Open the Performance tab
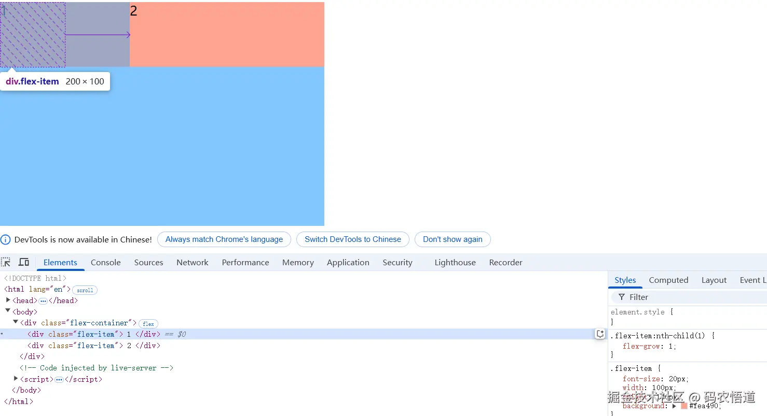Screen dimensions: 767x416 (245, 262)
